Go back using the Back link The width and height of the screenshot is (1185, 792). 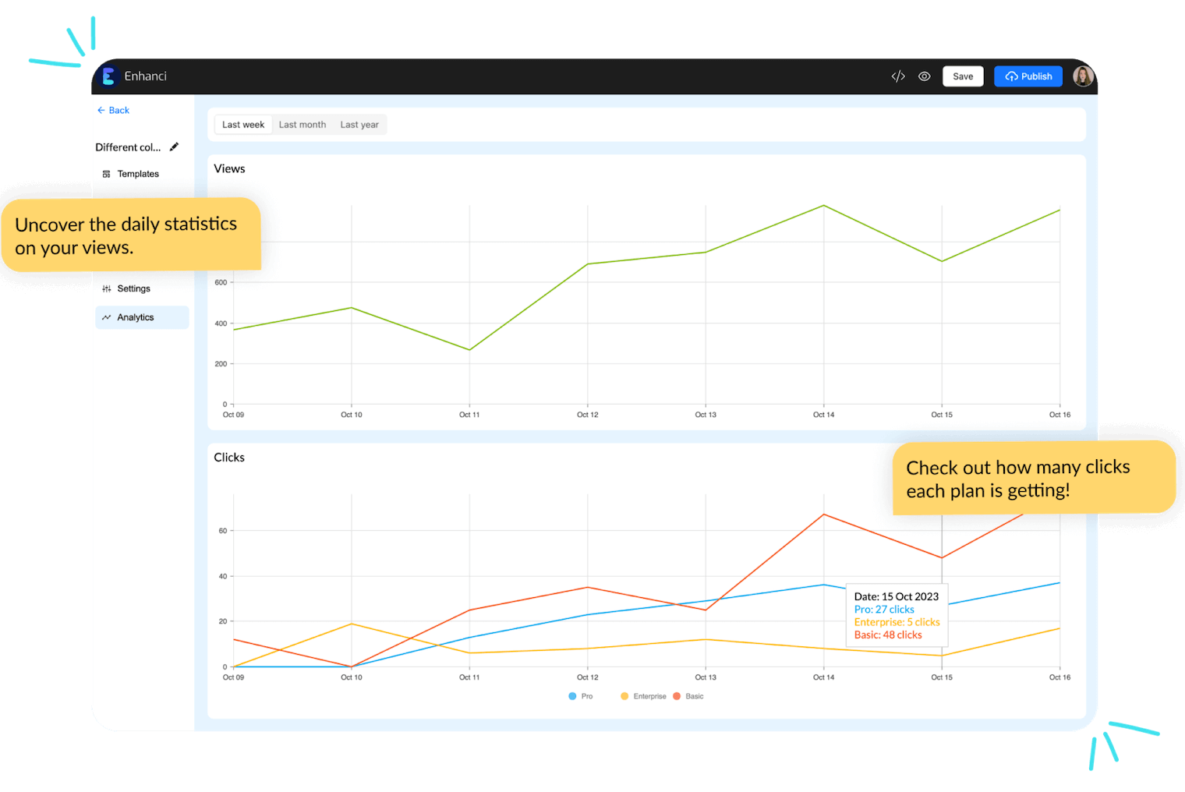[x=114, y=111]
